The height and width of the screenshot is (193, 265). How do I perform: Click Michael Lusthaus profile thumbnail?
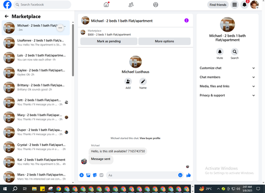(x=136, y=62)
